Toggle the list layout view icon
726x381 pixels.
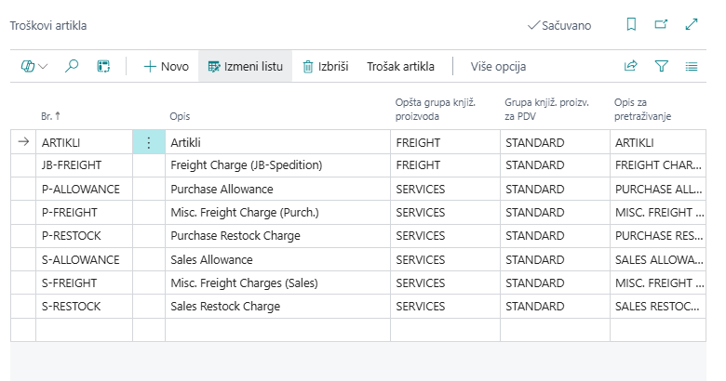click(692, 66)
